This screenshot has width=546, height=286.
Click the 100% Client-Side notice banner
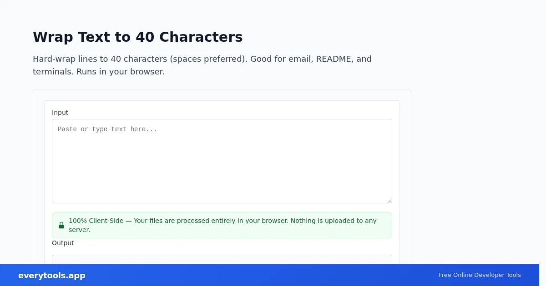(222, 225)
